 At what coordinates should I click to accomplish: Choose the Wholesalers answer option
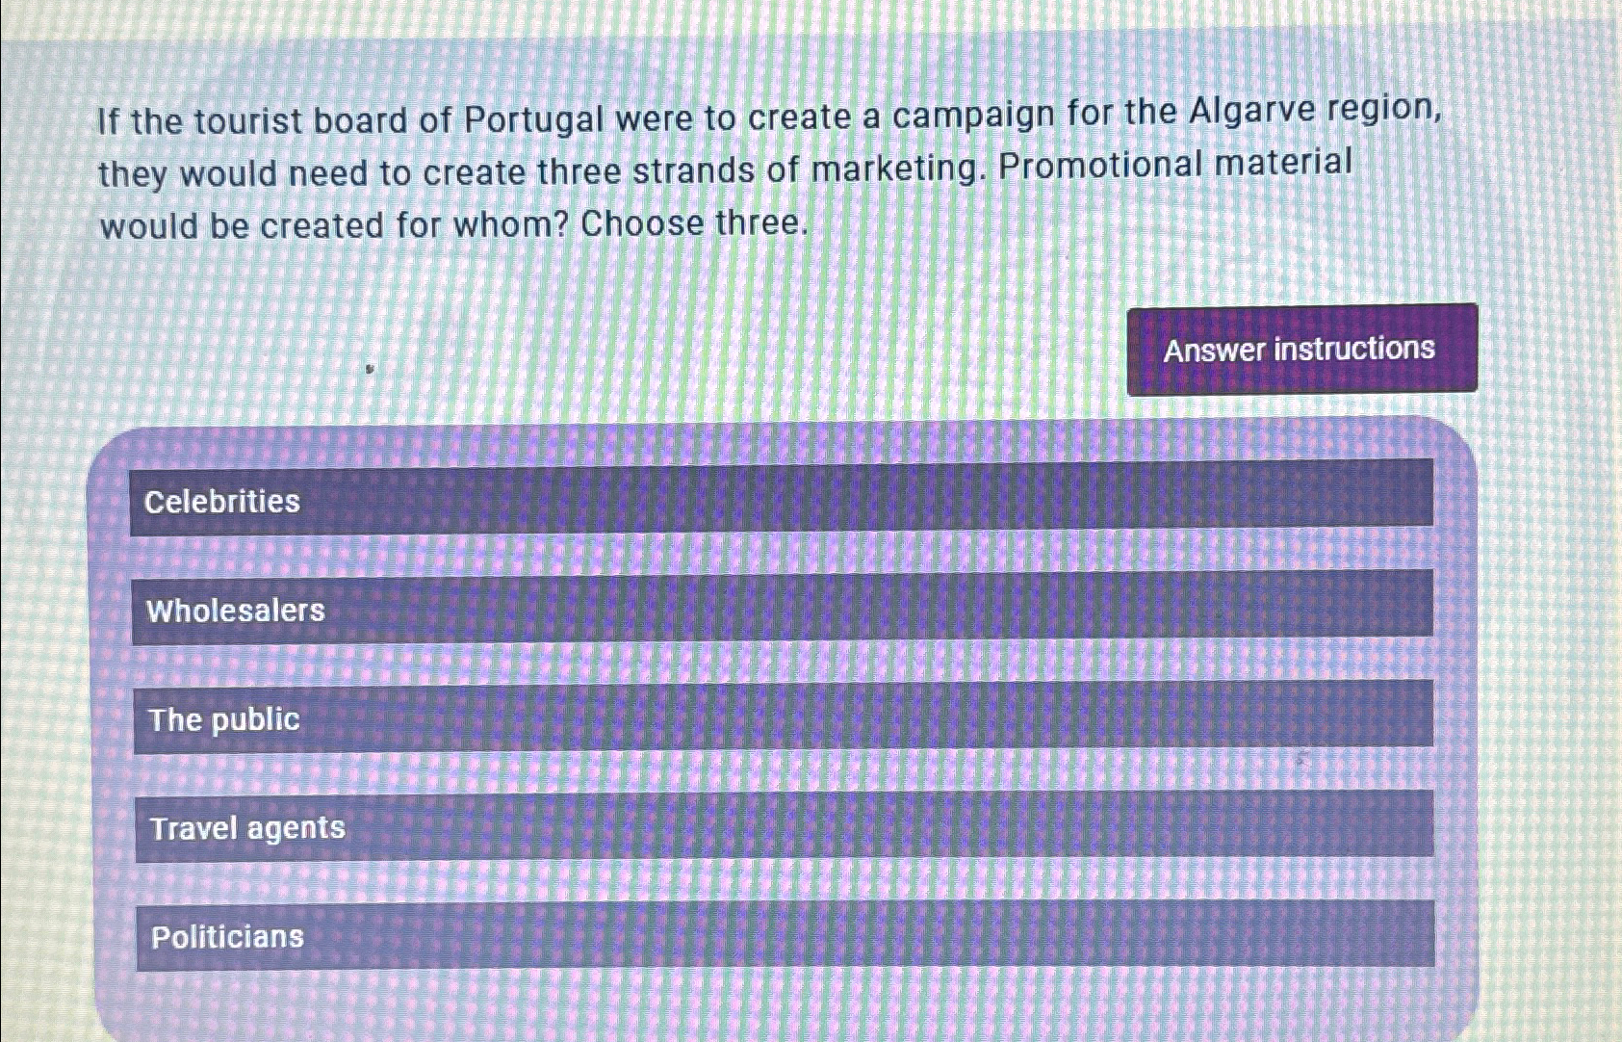pos(783,607)
